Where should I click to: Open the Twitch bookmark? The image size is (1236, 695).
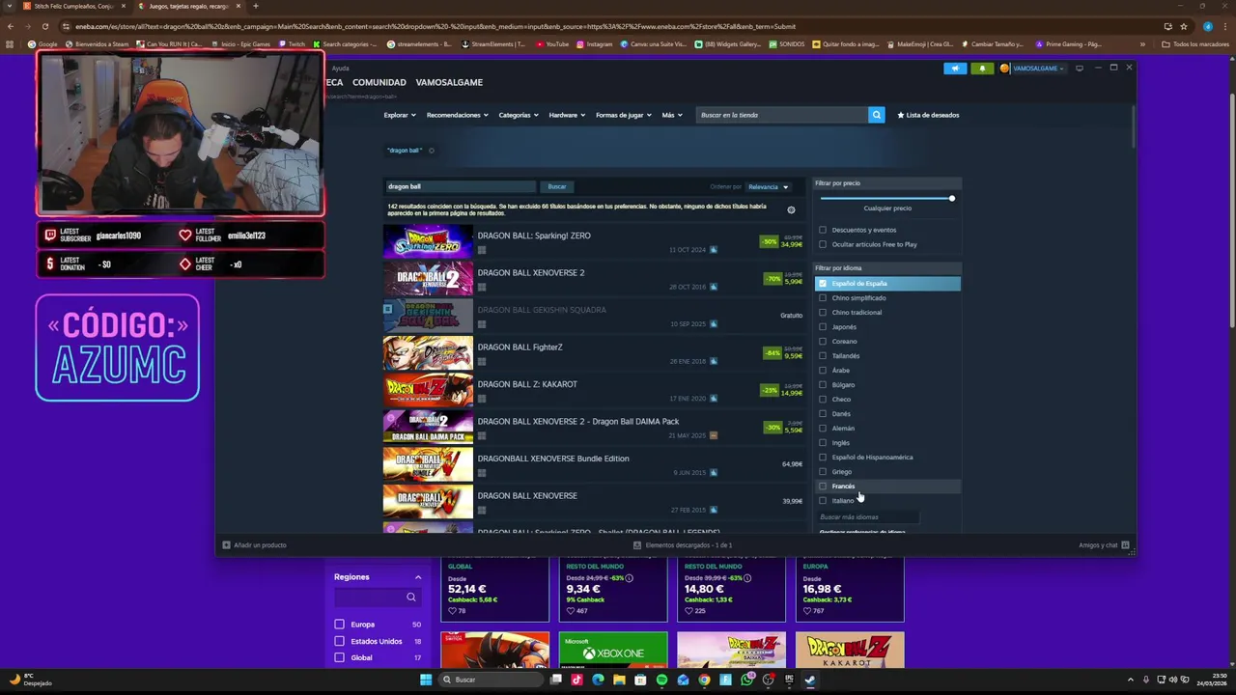[x=291, y=44]
